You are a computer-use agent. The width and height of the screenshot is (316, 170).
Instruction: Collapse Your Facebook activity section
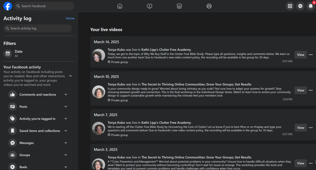[71, 76]
